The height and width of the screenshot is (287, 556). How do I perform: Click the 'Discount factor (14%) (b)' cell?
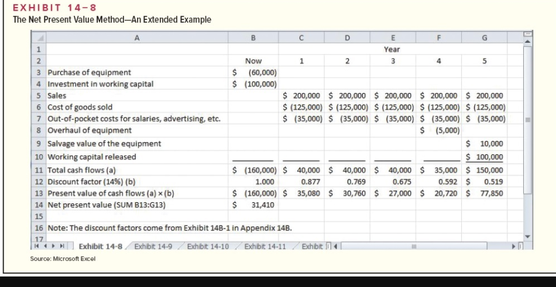(137, 182)
